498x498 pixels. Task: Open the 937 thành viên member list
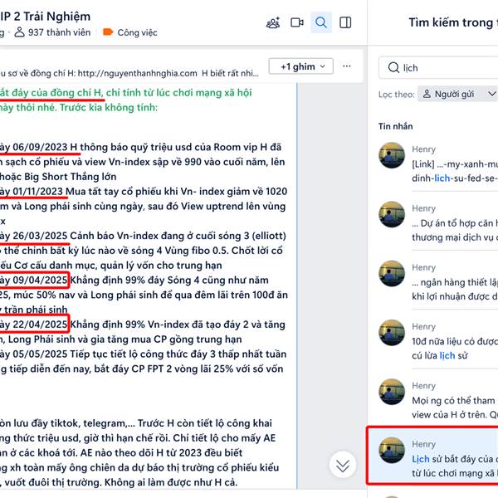pyautogui.click(x=53, y=32)
